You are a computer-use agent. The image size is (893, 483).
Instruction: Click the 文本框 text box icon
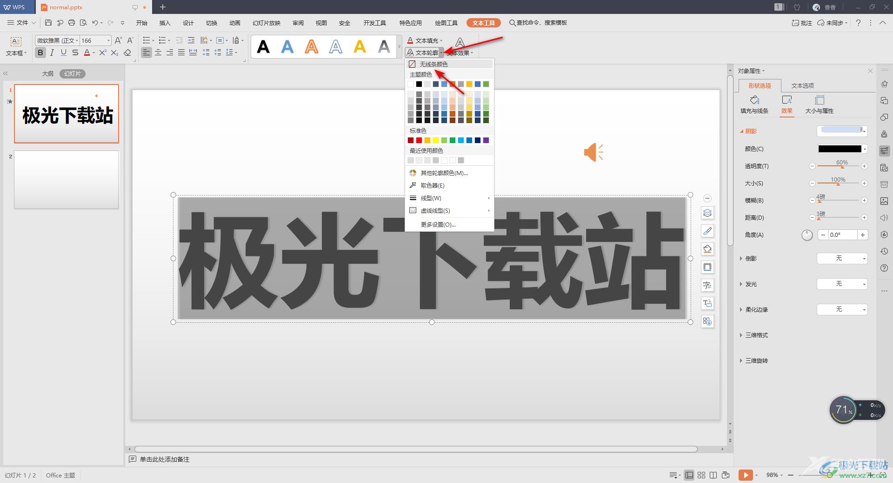pos(16,41)
